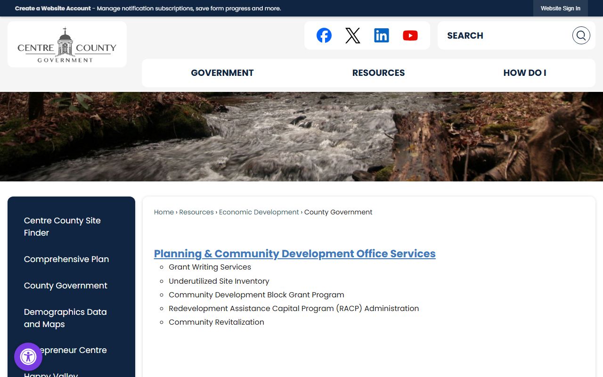Open the Facebook social media icon
The width and height of the screenshot is (603, 377).
point(324,35)
